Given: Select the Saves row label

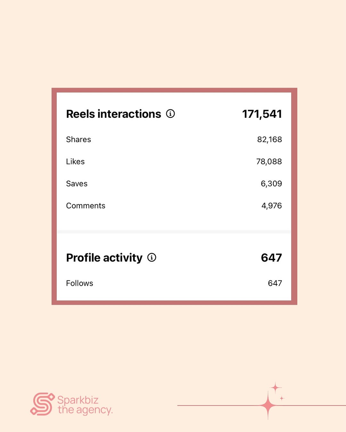Looking at the screenshot, I should (77, 184).
